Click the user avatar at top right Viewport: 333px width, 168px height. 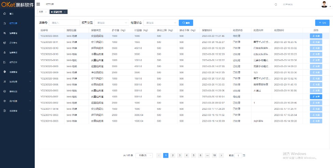(x=324, y=4)
